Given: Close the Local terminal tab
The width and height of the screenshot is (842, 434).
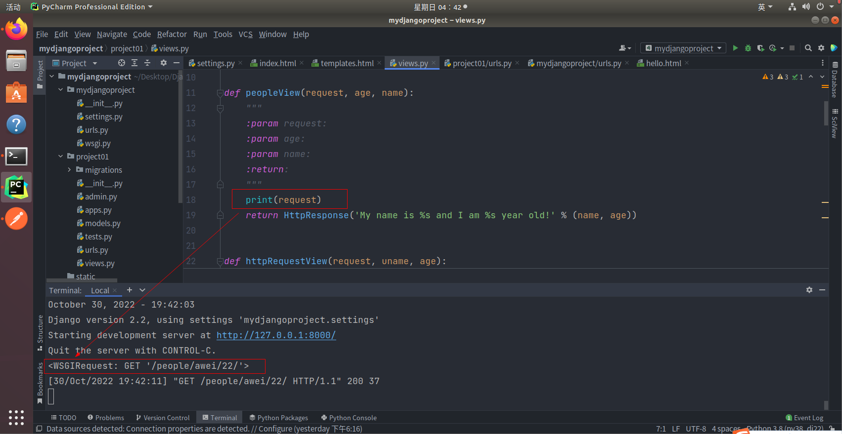Looking at the screenshot, I should coord(115,290).
